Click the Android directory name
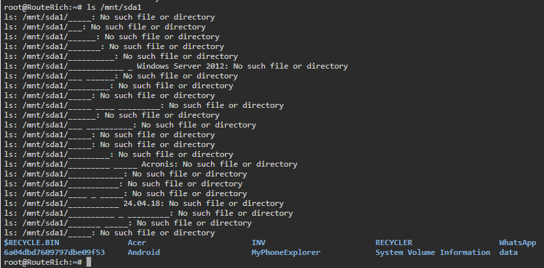The image size is (544, 268). (144, 252)
